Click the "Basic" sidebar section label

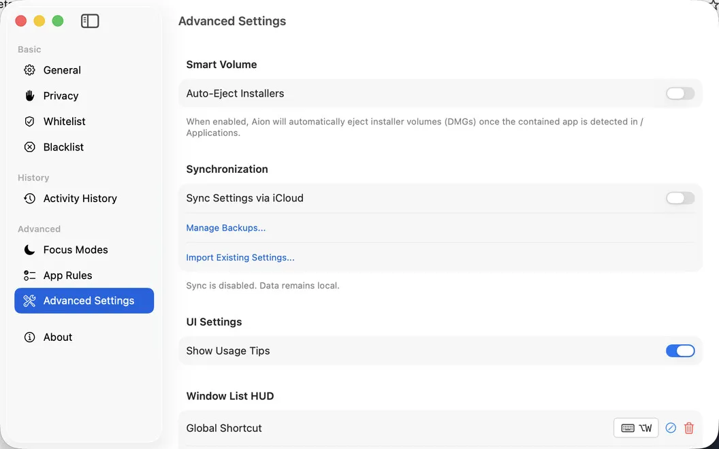[29, 50]
